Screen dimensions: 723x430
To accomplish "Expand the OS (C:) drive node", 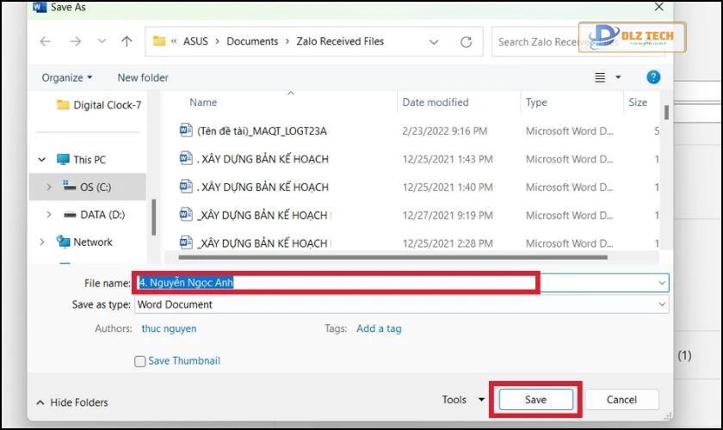I will [x=48, y=187].
